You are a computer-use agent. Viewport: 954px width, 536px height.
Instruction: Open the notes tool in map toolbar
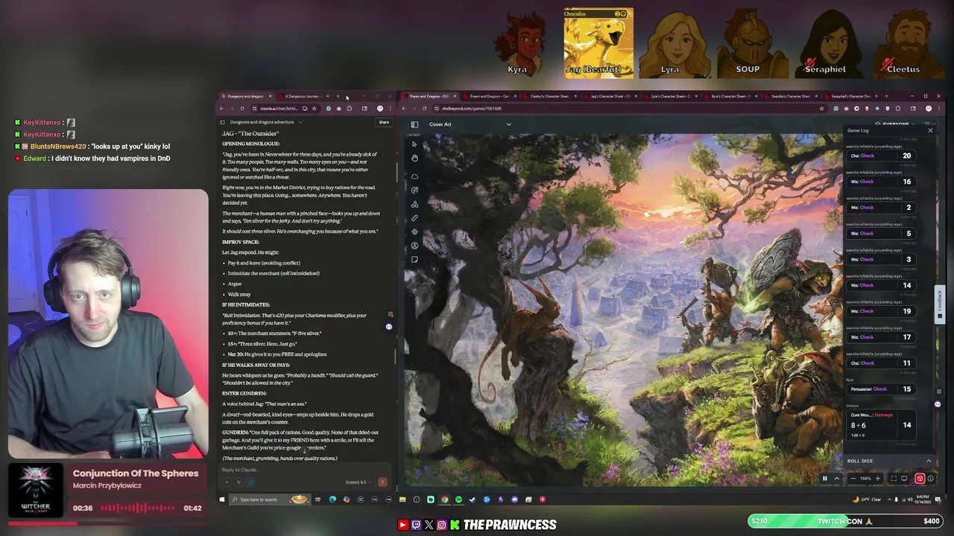(414, 260)
